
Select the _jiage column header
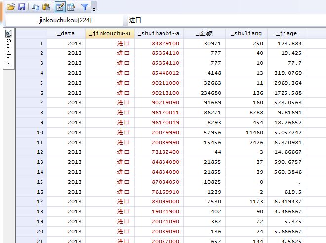coord(286,33)
